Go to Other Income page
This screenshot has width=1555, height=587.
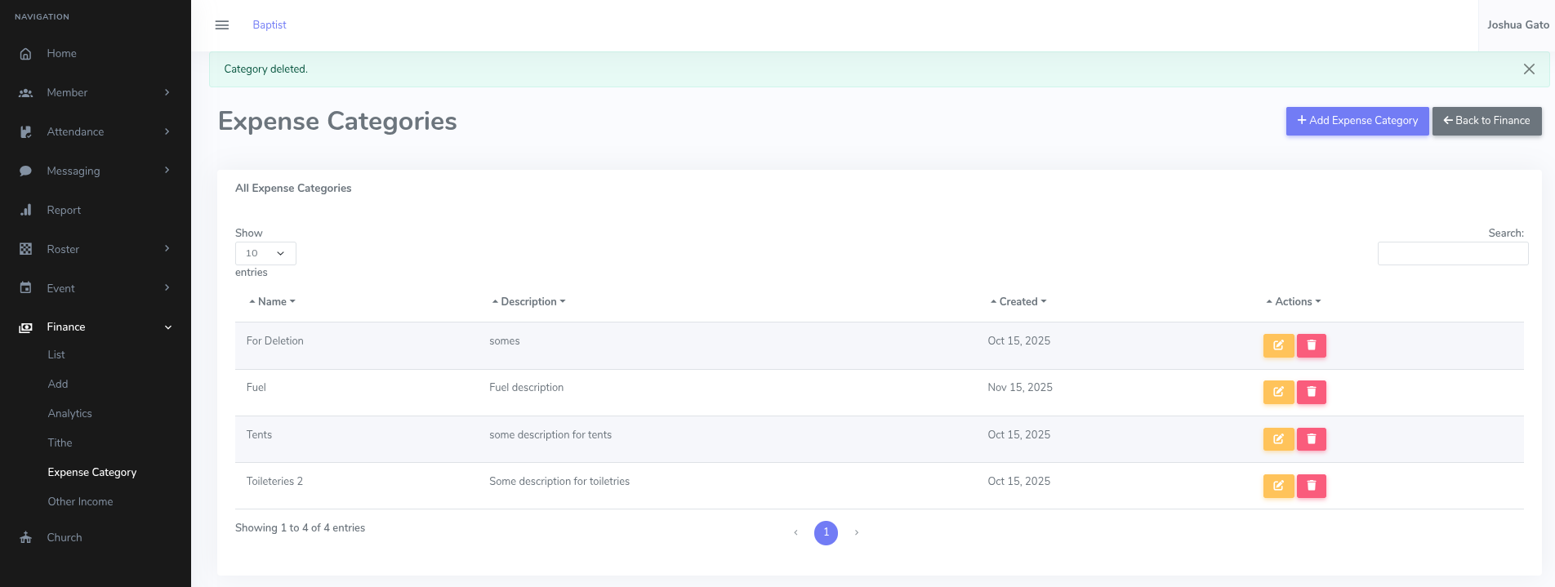coord(80,502)
